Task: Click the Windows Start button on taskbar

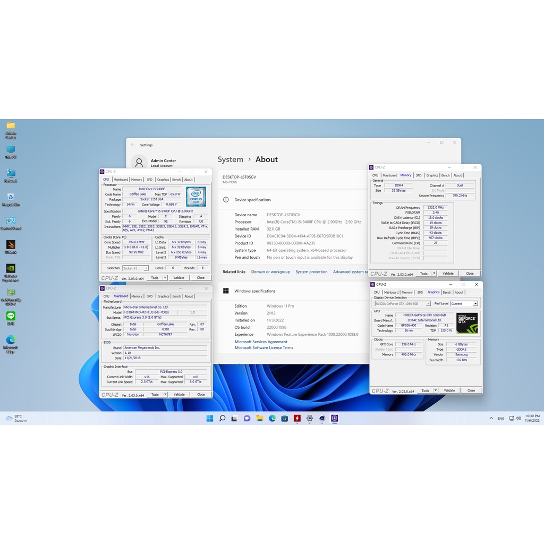Action: click(x=210, y=418)
